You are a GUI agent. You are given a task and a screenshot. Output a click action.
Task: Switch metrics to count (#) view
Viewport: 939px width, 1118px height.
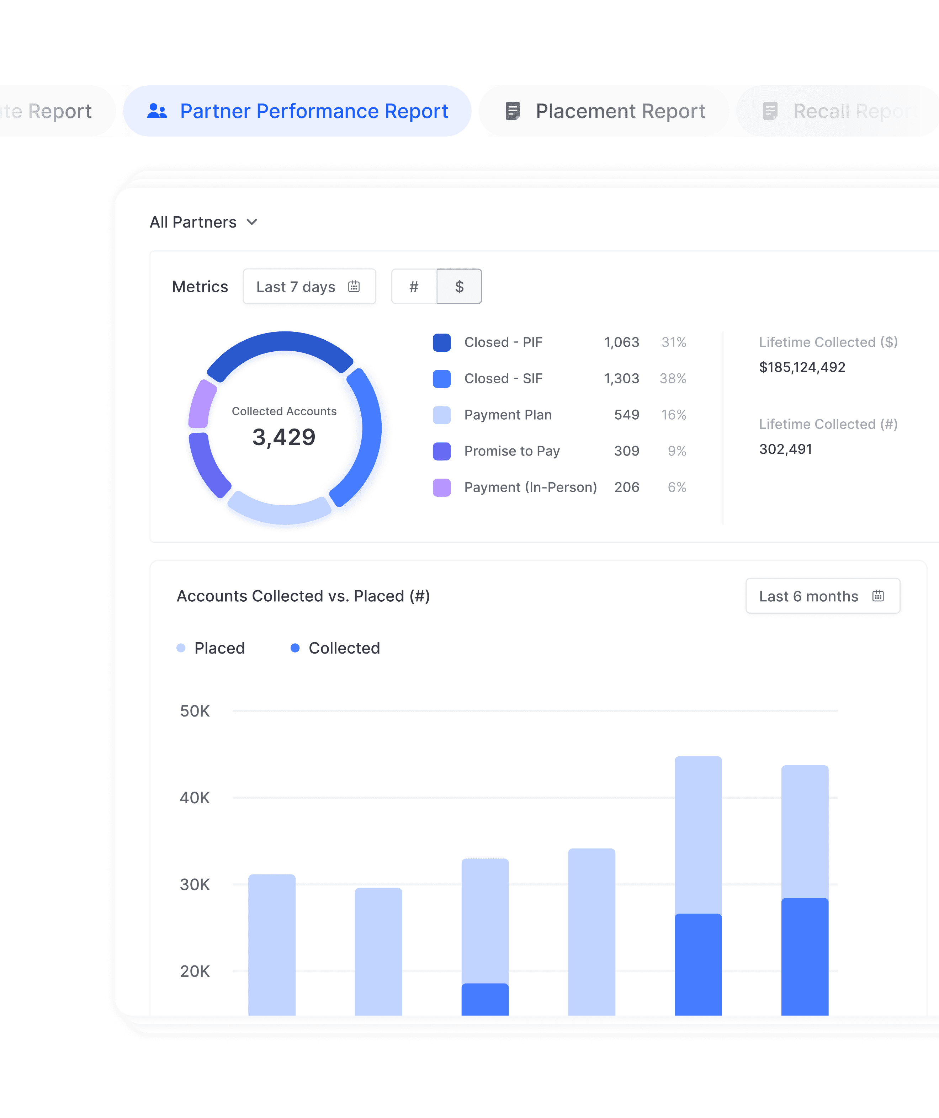[x=414, y=286]
